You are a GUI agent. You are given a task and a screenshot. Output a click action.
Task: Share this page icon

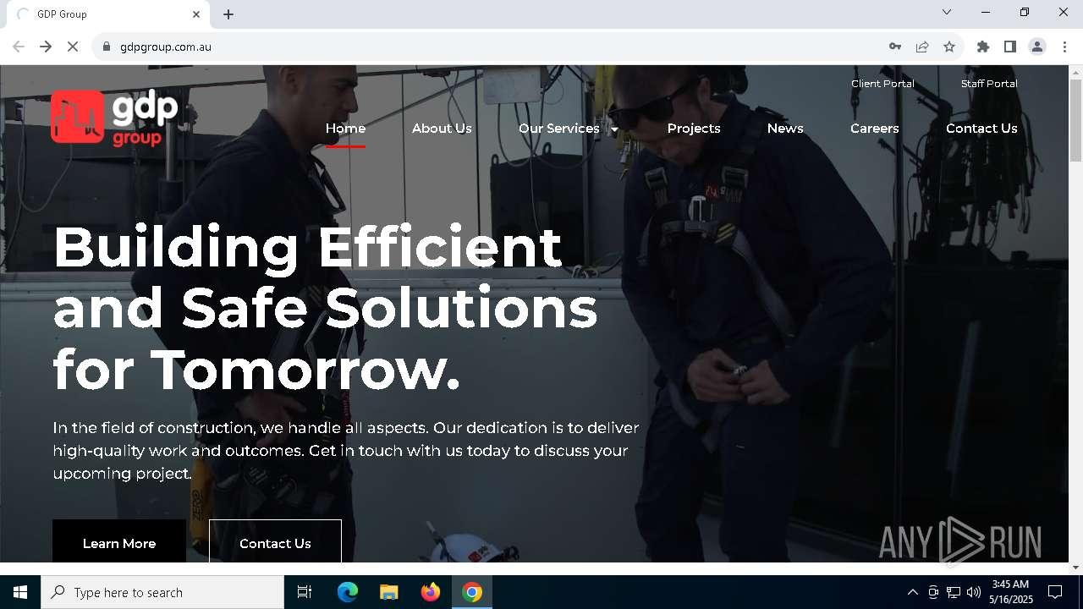point(922,47)
